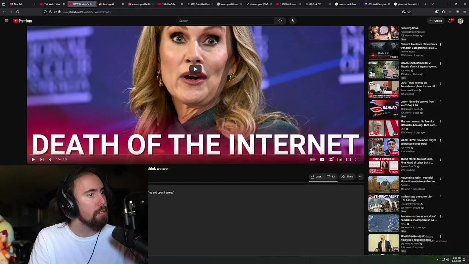Click the browser address bar URL
This screenshot has width=469, height=264.
pyautogui.click(x=87, y=12)
